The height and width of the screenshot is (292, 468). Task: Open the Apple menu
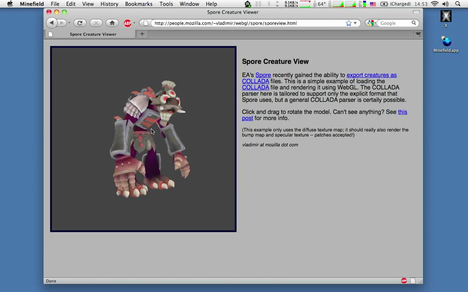(x=10, y=4)
